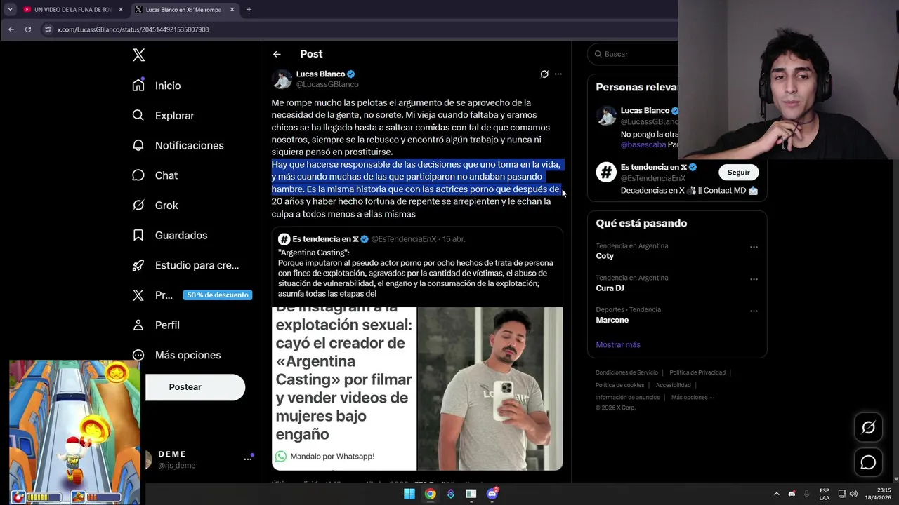
Task: Click the Mandalo por Whatsapp link
Action: point(332,457)
